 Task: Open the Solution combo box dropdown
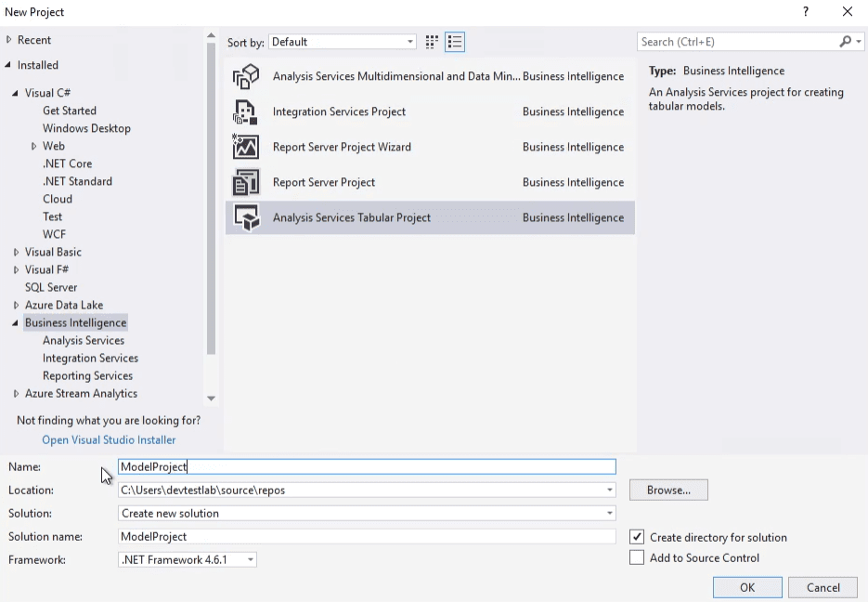(x=610, y=513)
